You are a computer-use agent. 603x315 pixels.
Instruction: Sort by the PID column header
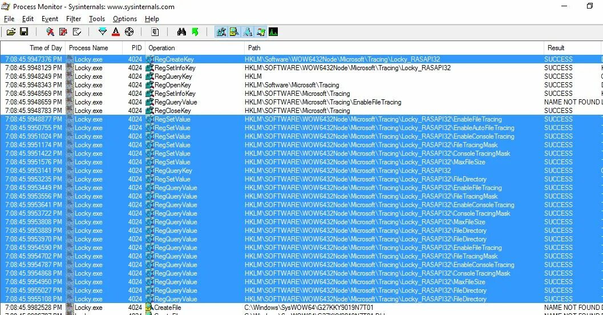click(134, 48)
